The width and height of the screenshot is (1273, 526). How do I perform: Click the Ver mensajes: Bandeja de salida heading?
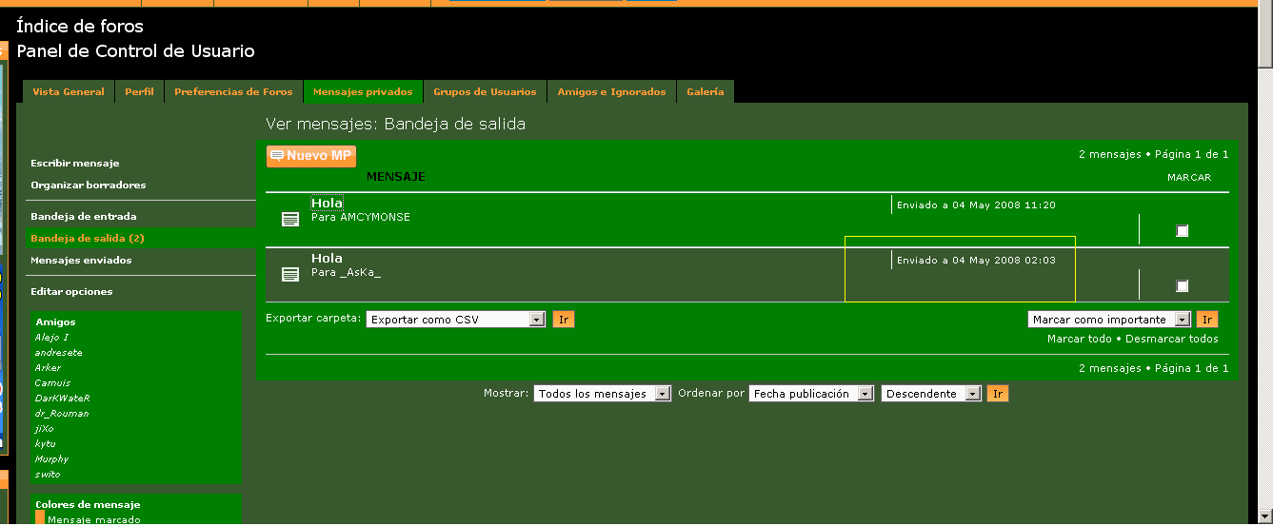(x=395, y=125)
